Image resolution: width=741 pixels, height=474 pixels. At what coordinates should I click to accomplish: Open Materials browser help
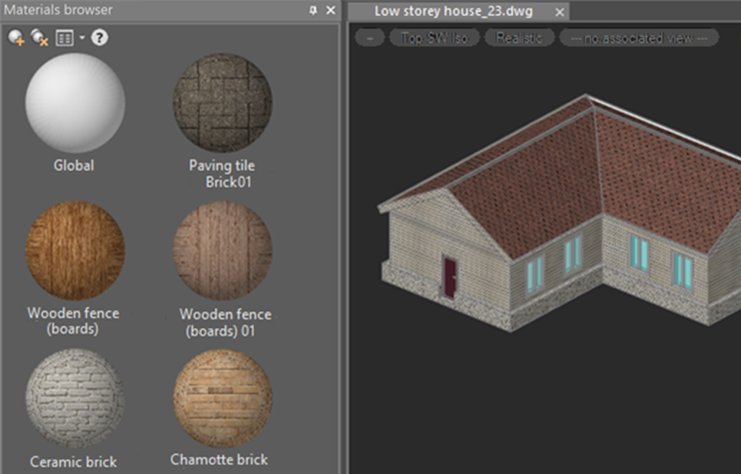click(99, 36)
